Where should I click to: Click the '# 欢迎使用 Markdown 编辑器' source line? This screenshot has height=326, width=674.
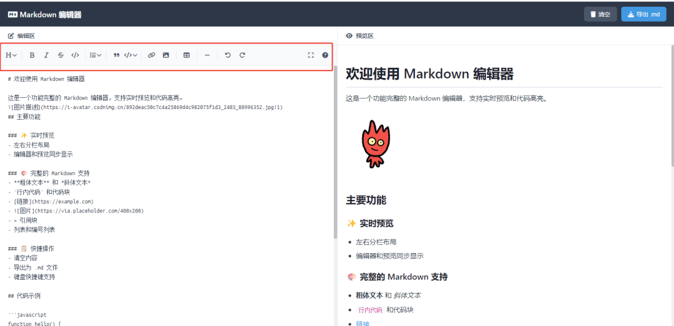pos(46,79)
